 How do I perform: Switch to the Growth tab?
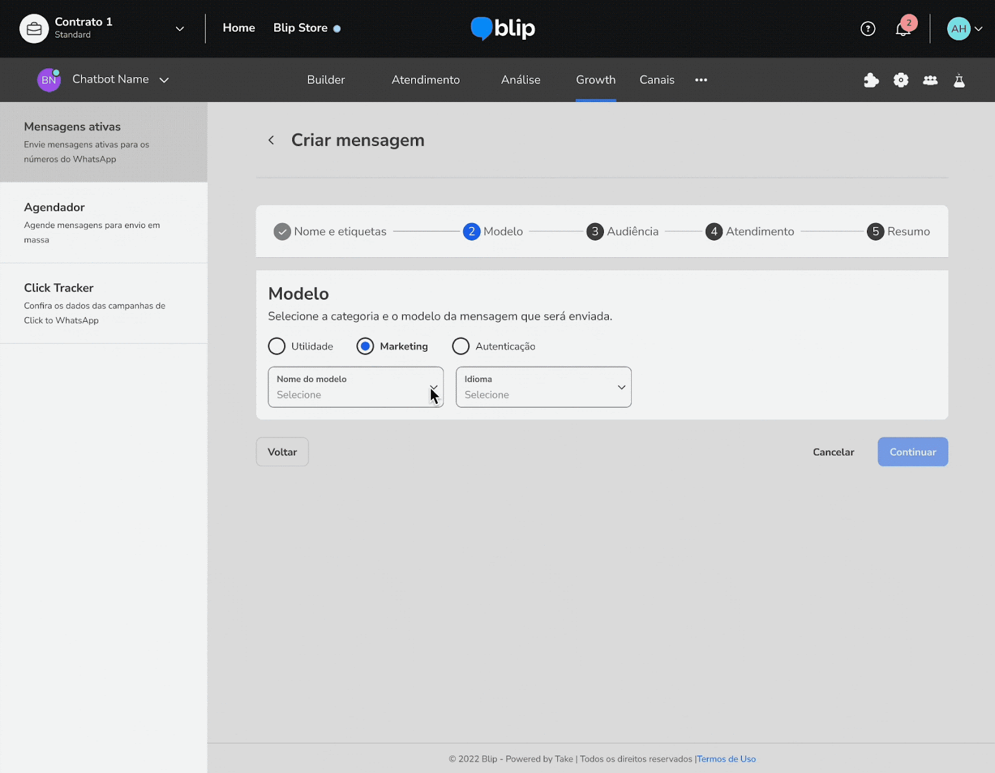pos(596,80)
